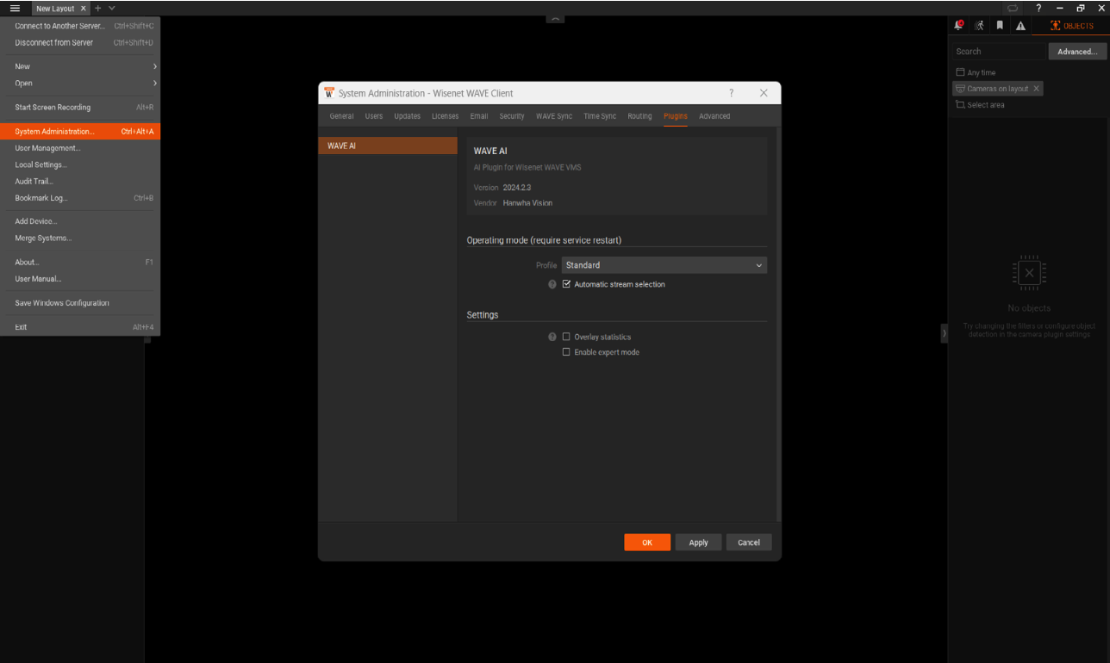The image size is (1110, 663).
Task: Choose User Manual menu item
Action: point(80,279)
